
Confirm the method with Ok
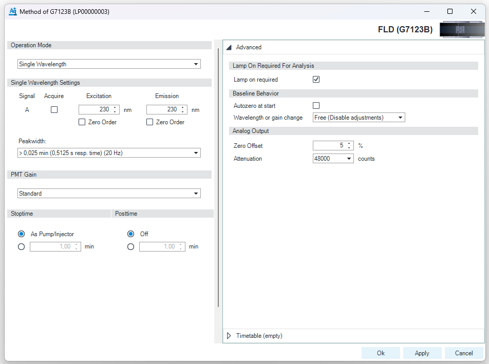[x=381, y=353]
